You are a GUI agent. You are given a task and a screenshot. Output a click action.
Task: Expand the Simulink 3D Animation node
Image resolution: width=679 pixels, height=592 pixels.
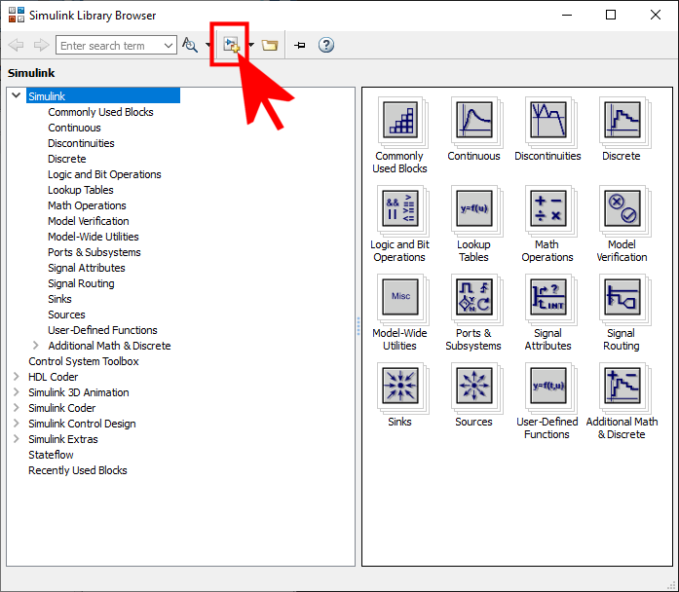pyautogui.click(x=16, y=392)
